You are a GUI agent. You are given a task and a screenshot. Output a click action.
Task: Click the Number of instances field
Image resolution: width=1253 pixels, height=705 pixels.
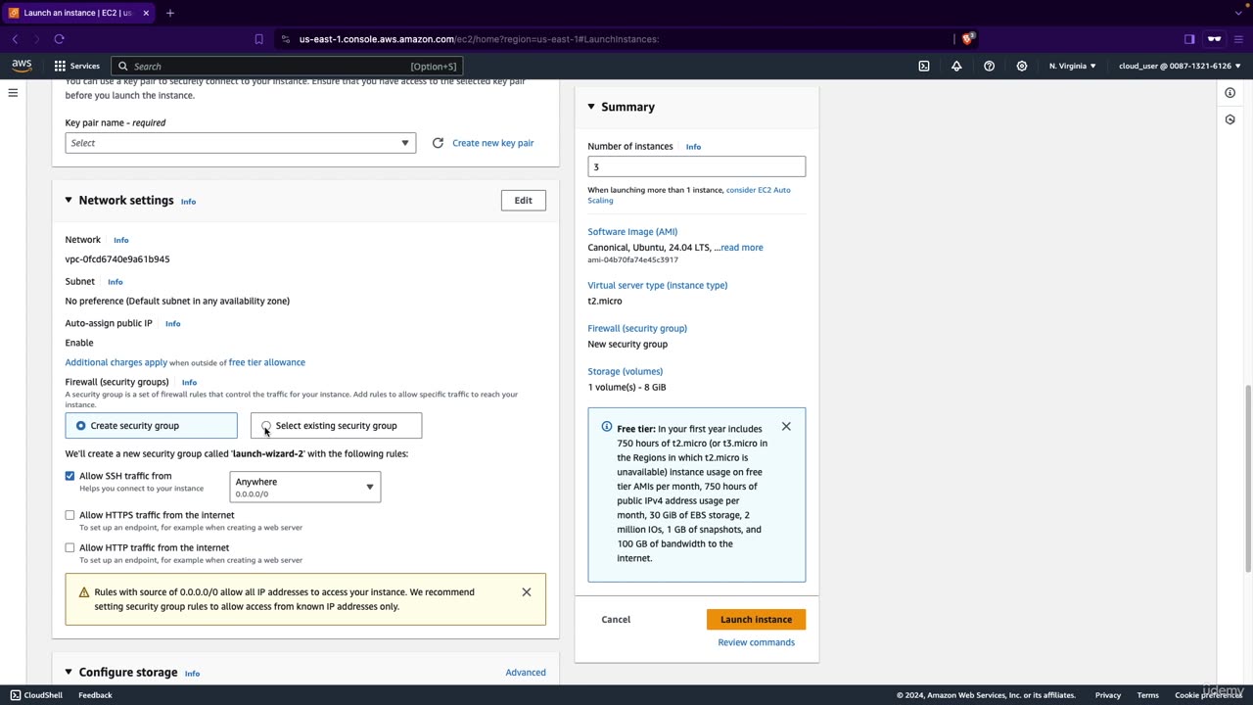[x=696, y=167]
